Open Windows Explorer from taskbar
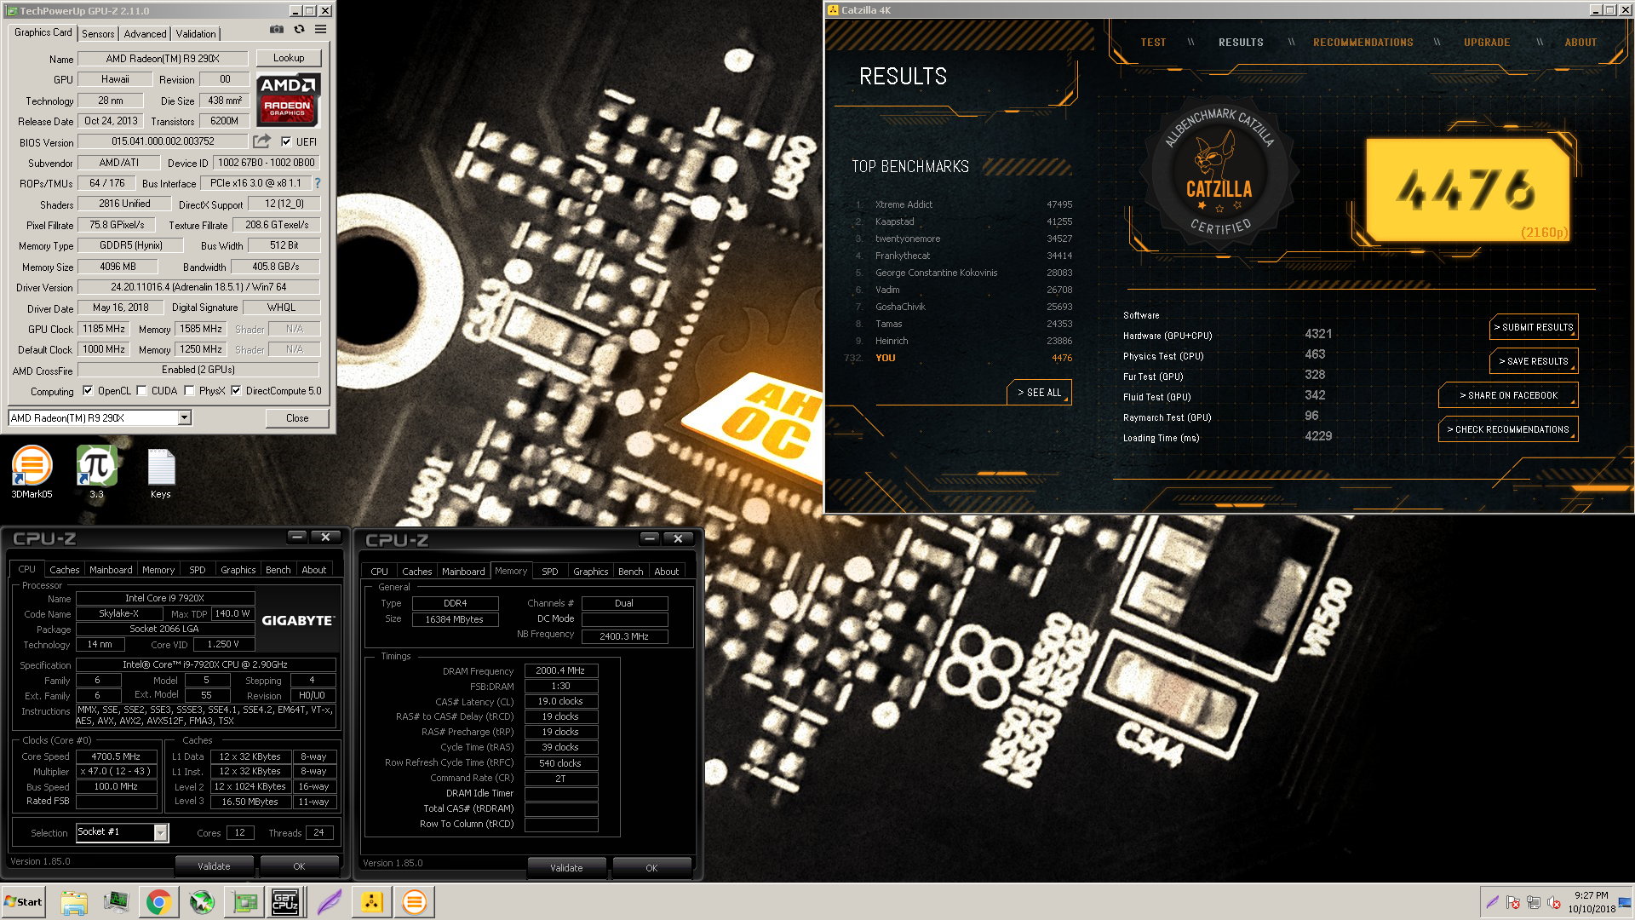 [74, 902]
